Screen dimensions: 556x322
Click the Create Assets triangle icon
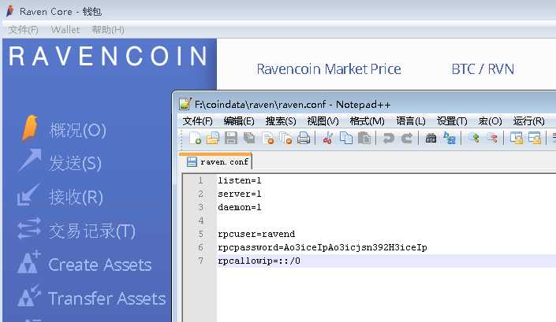[x=29, y=262]
